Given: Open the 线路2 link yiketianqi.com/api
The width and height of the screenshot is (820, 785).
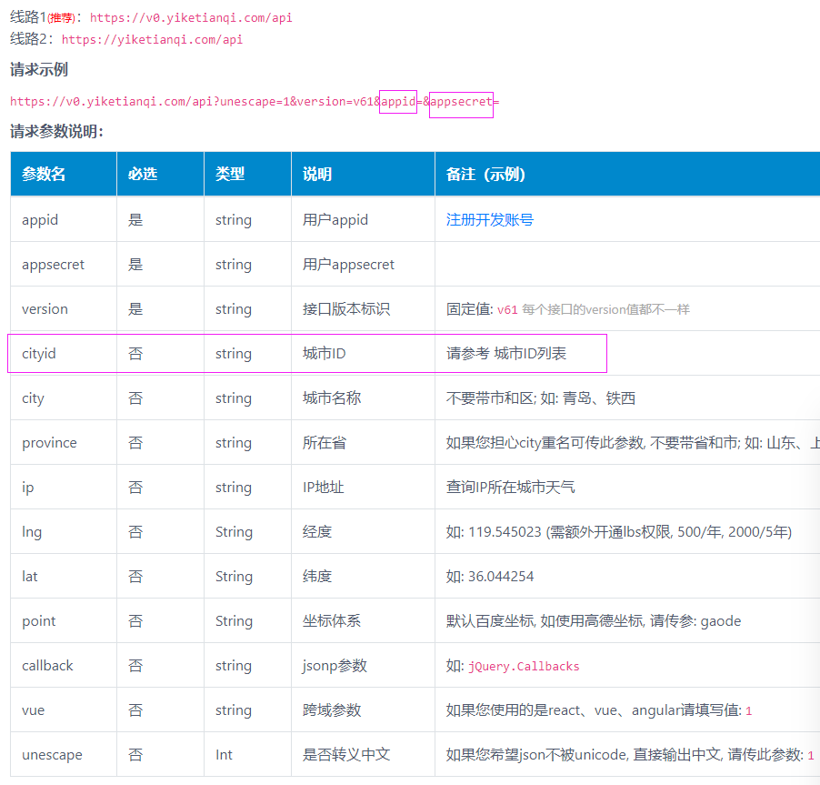Looking at the screenshot, I should [151, 39].
